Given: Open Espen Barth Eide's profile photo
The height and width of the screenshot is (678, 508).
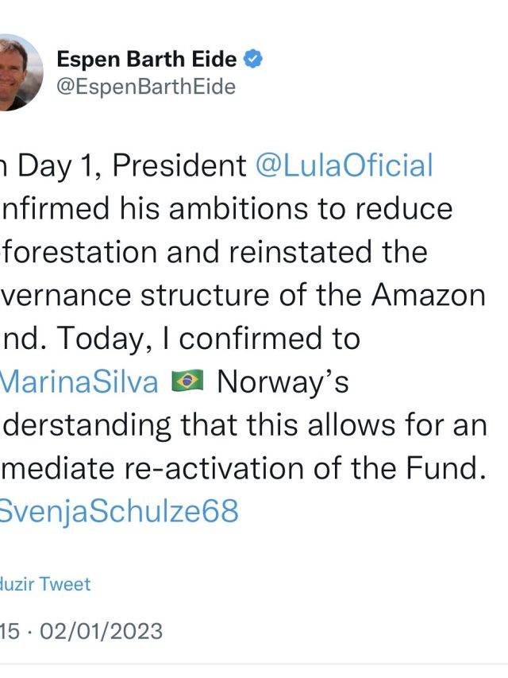Looking at the screenshot, I should click(19, 72).
